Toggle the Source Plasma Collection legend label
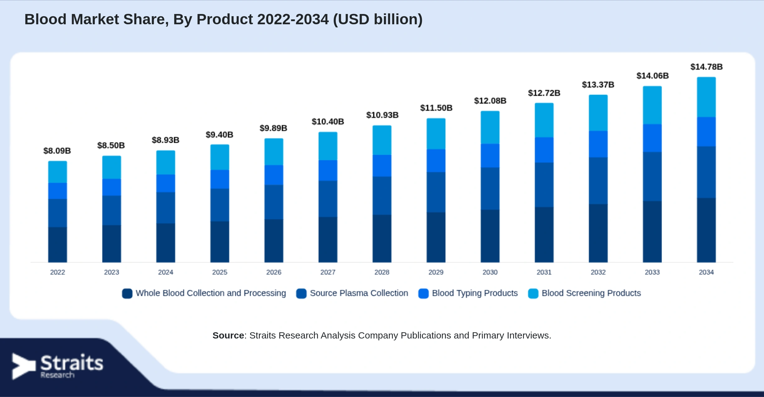 (359, 293)
